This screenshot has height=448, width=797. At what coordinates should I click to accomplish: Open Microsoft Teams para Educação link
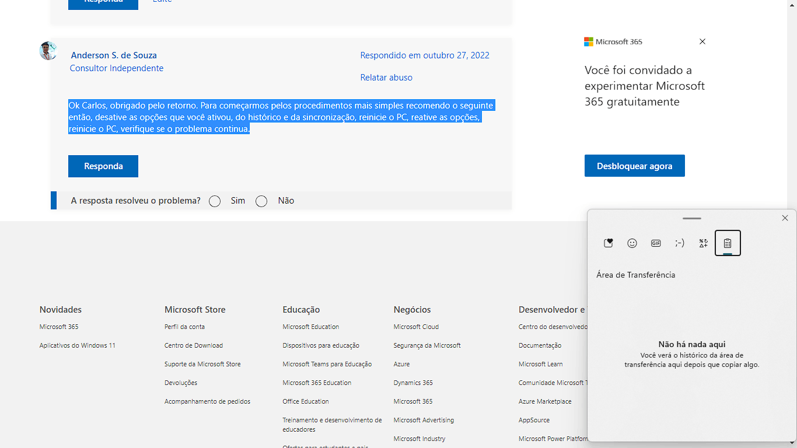327,364
